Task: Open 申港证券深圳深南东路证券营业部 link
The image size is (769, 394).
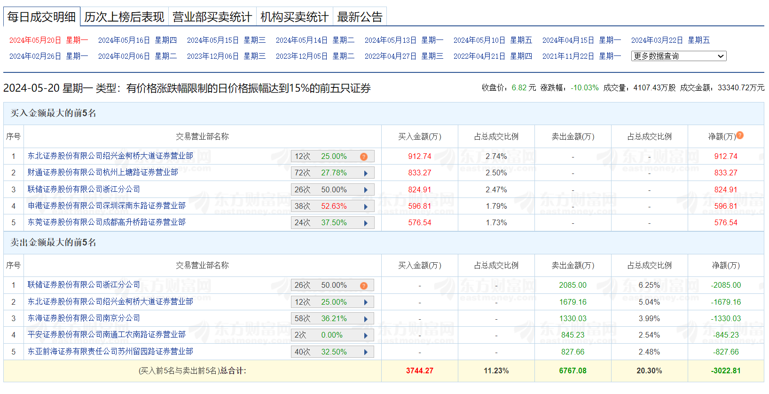Action: point(107,205)
